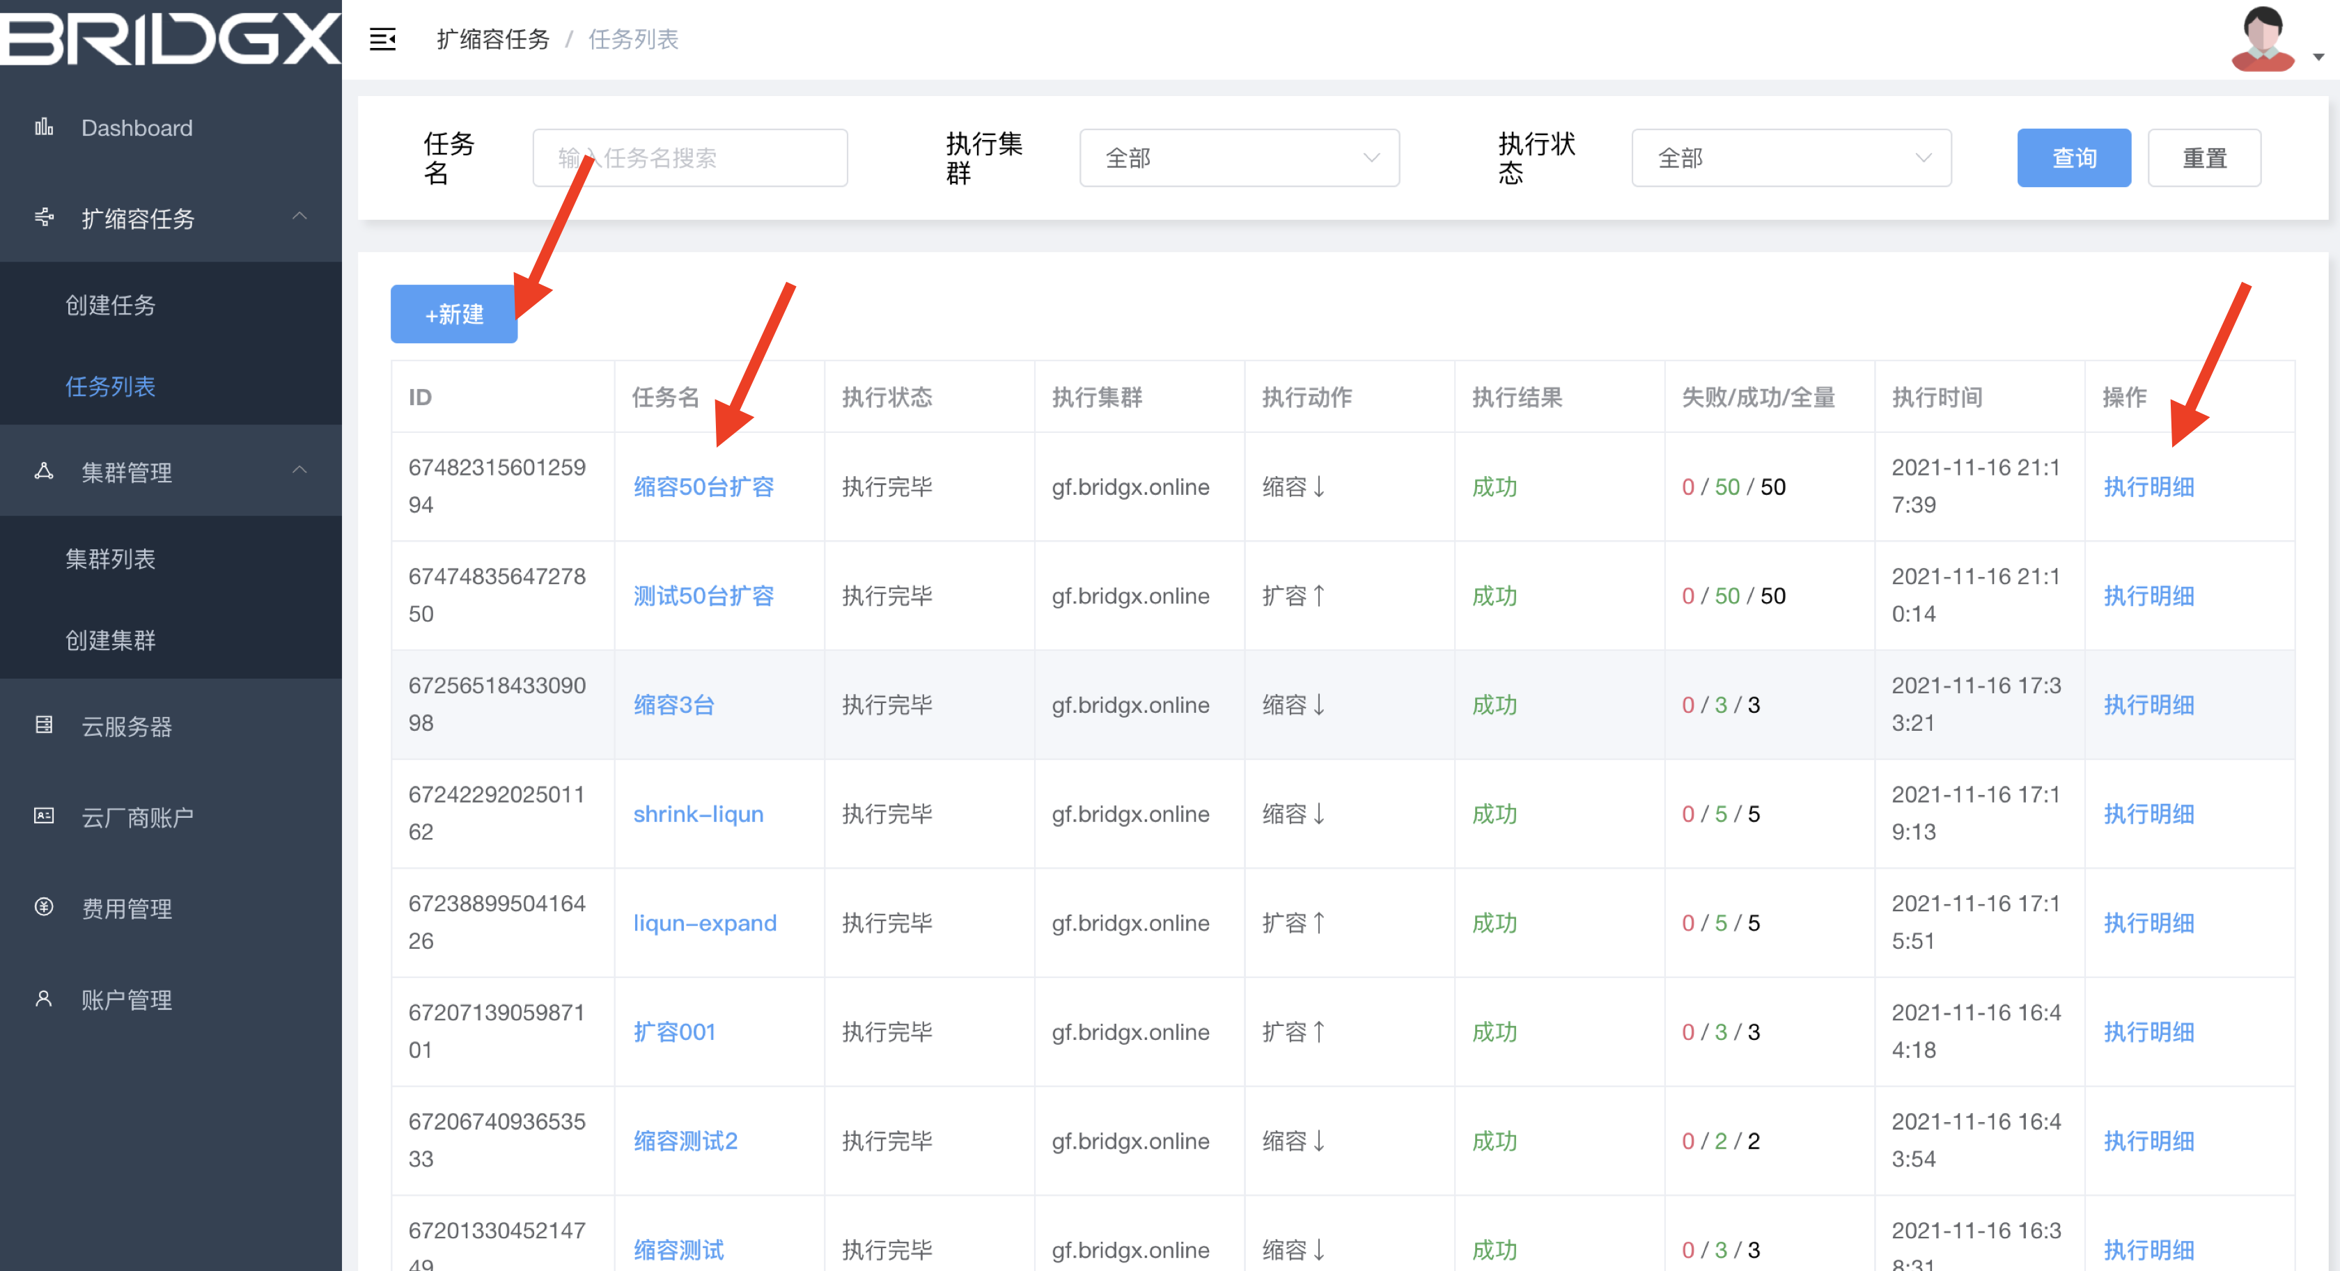Click the 云厂商账户 account icon
The height and width of the screenshot is (1271, 2340).
click(x=42, y=816)
